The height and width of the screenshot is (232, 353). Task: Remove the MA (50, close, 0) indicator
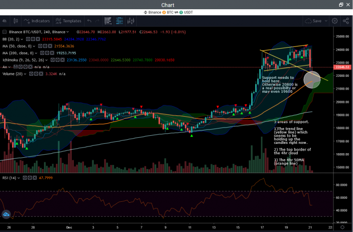(50, 46)
